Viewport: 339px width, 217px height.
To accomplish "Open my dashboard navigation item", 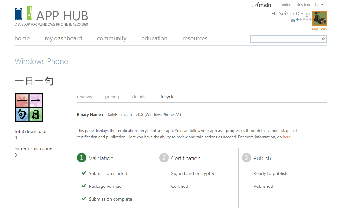I will [63, 38].
